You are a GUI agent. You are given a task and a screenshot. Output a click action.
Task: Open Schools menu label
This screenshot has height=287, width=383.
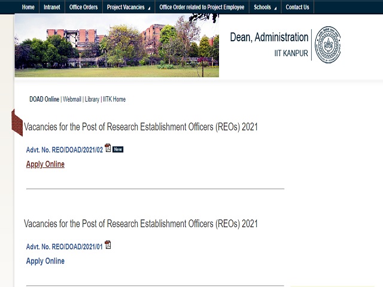pyautogui.click(x=262, y=7)
